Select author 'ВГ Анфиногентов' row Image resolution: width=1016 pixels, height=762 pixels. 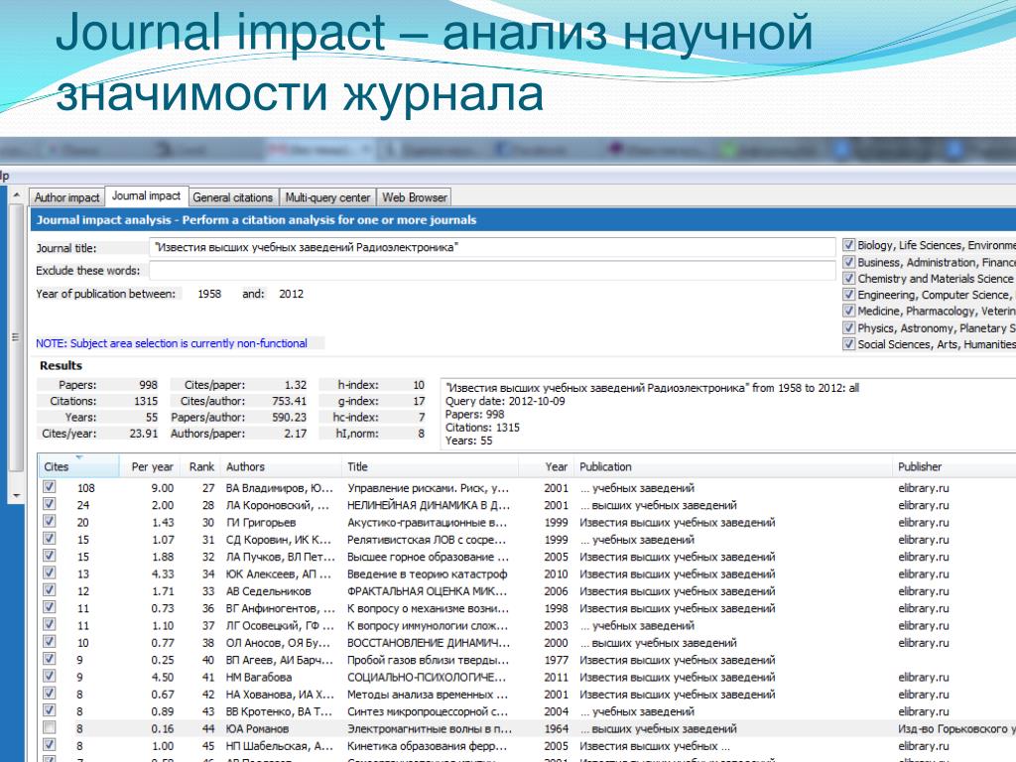(280, 608)
